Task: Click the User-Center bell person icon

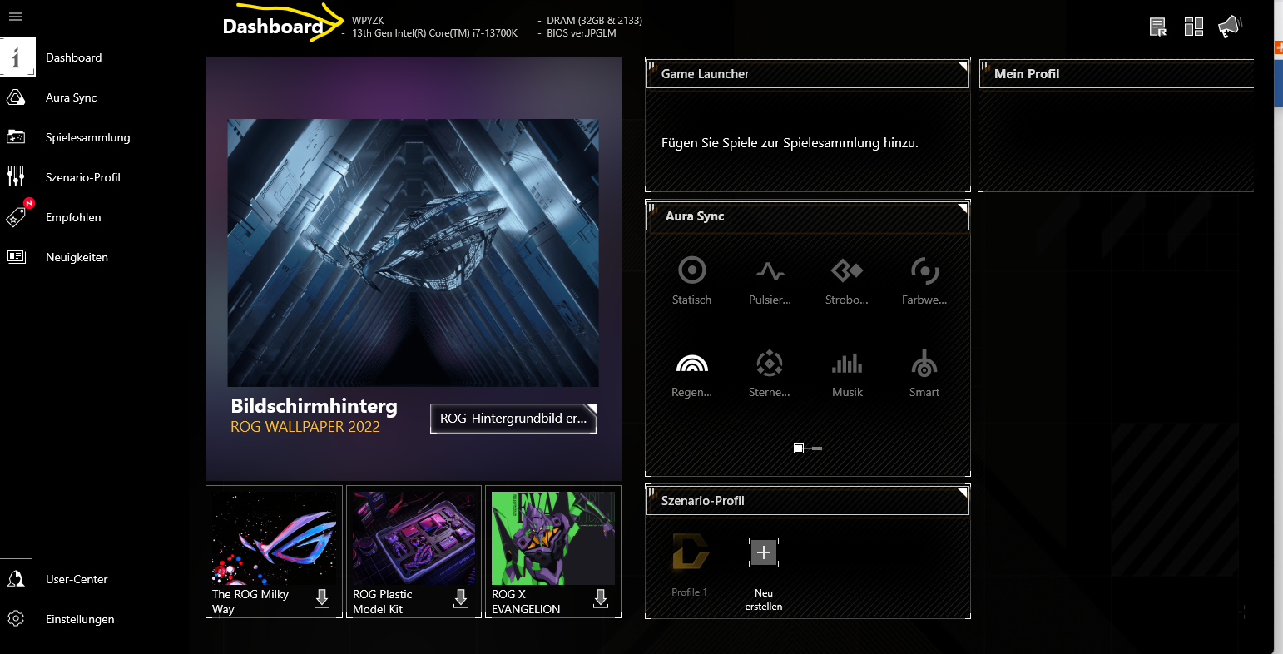Action: [x=16, y=579]
